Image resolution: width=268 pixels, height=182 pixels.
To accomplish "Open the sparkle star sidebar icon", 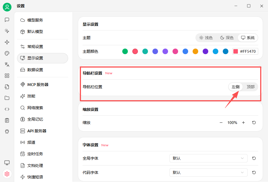I will pyautogui.click(x=7, y=42).
